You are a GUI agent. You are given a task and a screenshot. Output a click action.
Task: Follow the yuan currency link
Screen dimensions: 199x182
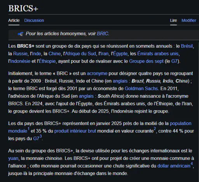(13, 158)
